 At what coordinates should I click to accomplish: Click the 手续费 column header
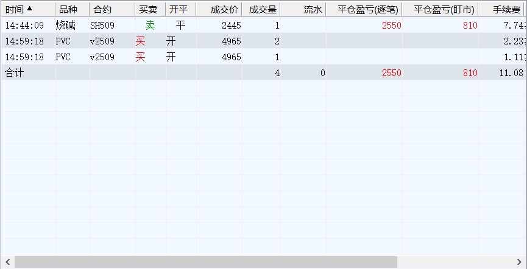point(503,9)
